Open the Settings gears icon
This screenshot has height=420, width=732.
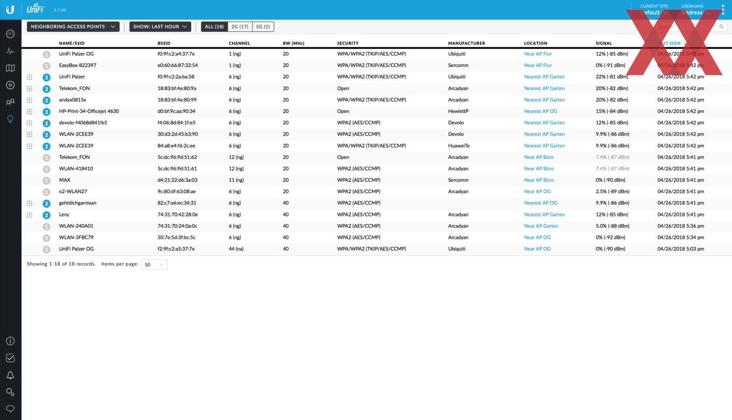pyautogui.click(x=10, y=392)
